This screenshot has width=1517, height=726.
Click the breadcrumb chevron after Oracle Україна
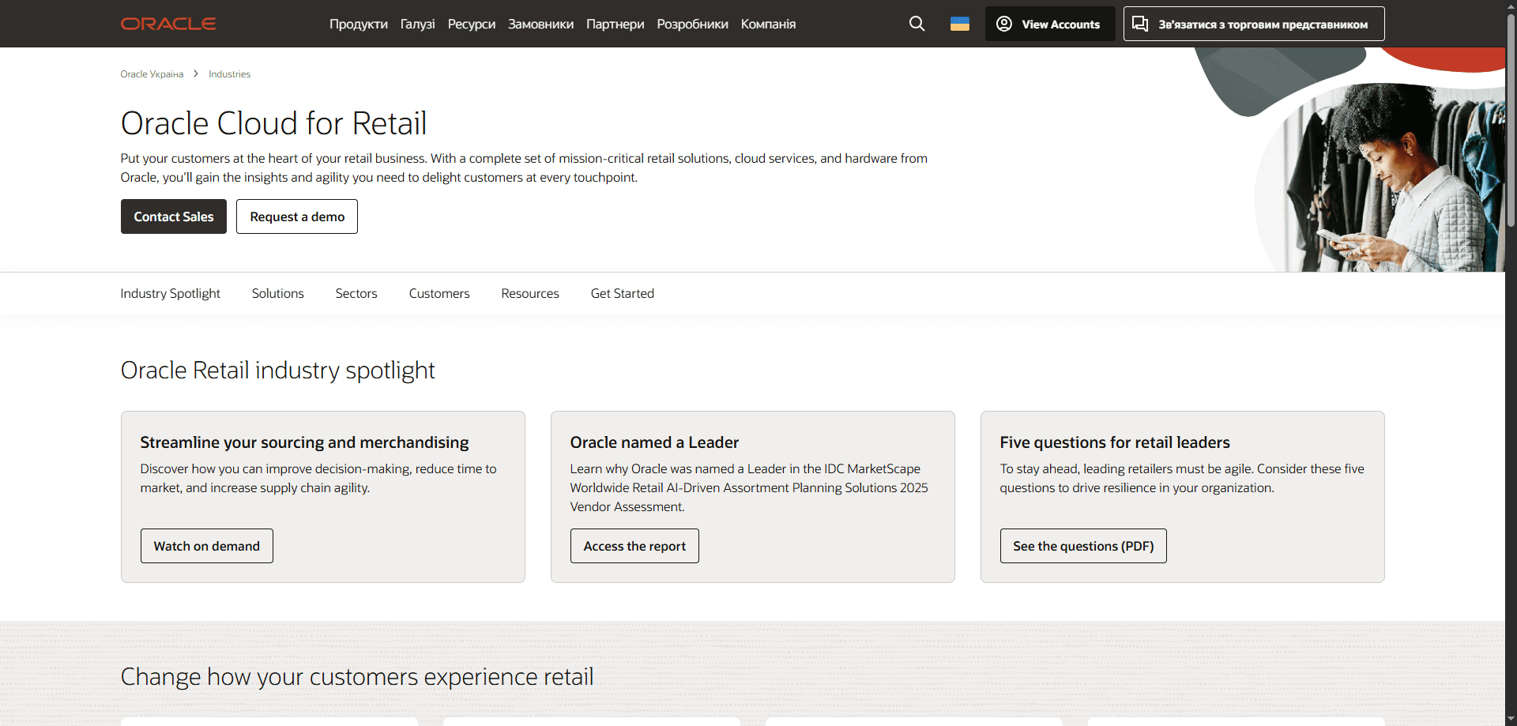[x=196, y=73]
